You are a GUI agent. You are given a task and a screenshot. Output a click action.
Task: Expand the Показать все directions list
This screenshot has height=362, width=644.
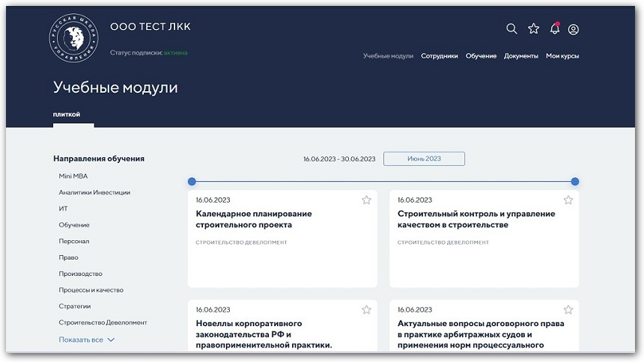pyautogui.click(x=86, y=340)
